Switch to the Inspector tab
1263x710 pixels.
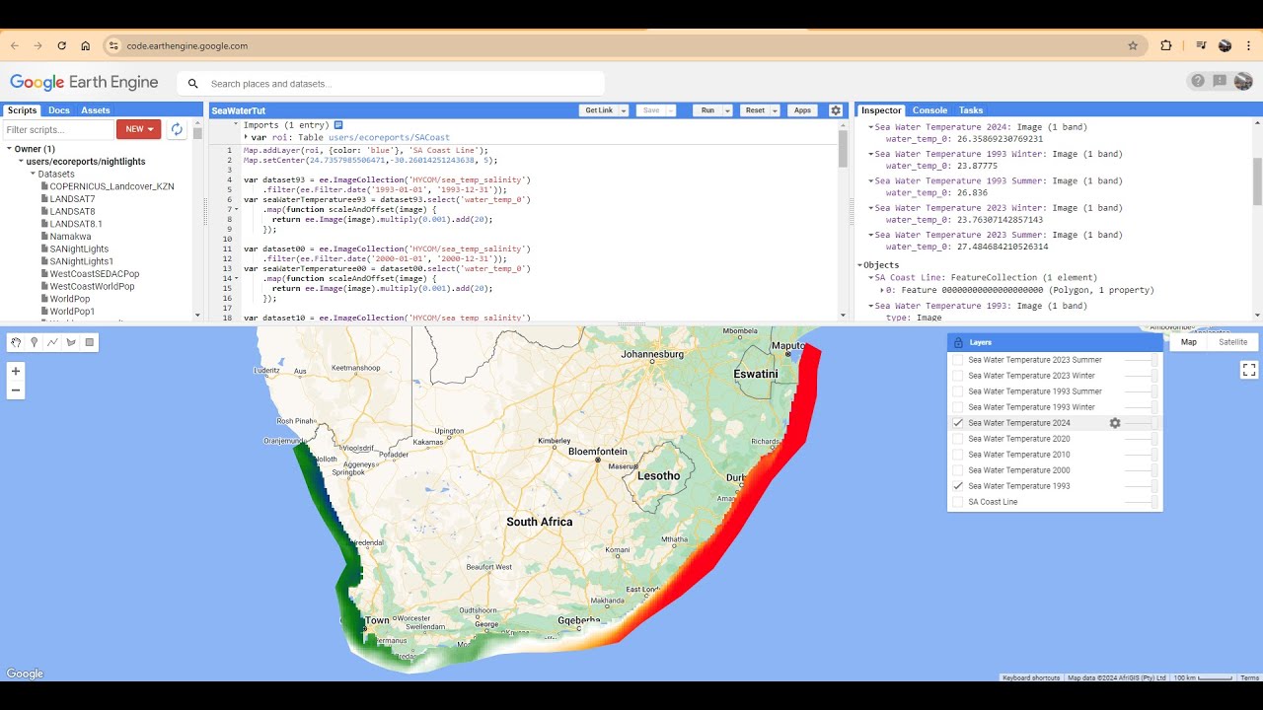[881, 110]
